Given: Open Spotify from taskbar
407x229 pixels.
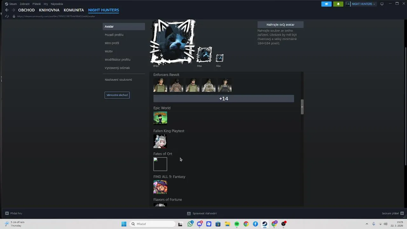Looking at the screenshot, I should 237,224.
